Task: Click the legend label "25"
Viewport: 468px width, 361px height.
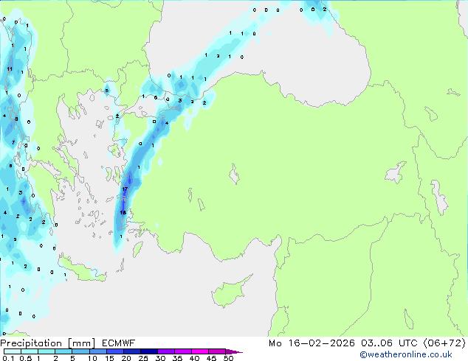Action: point(143,358)
